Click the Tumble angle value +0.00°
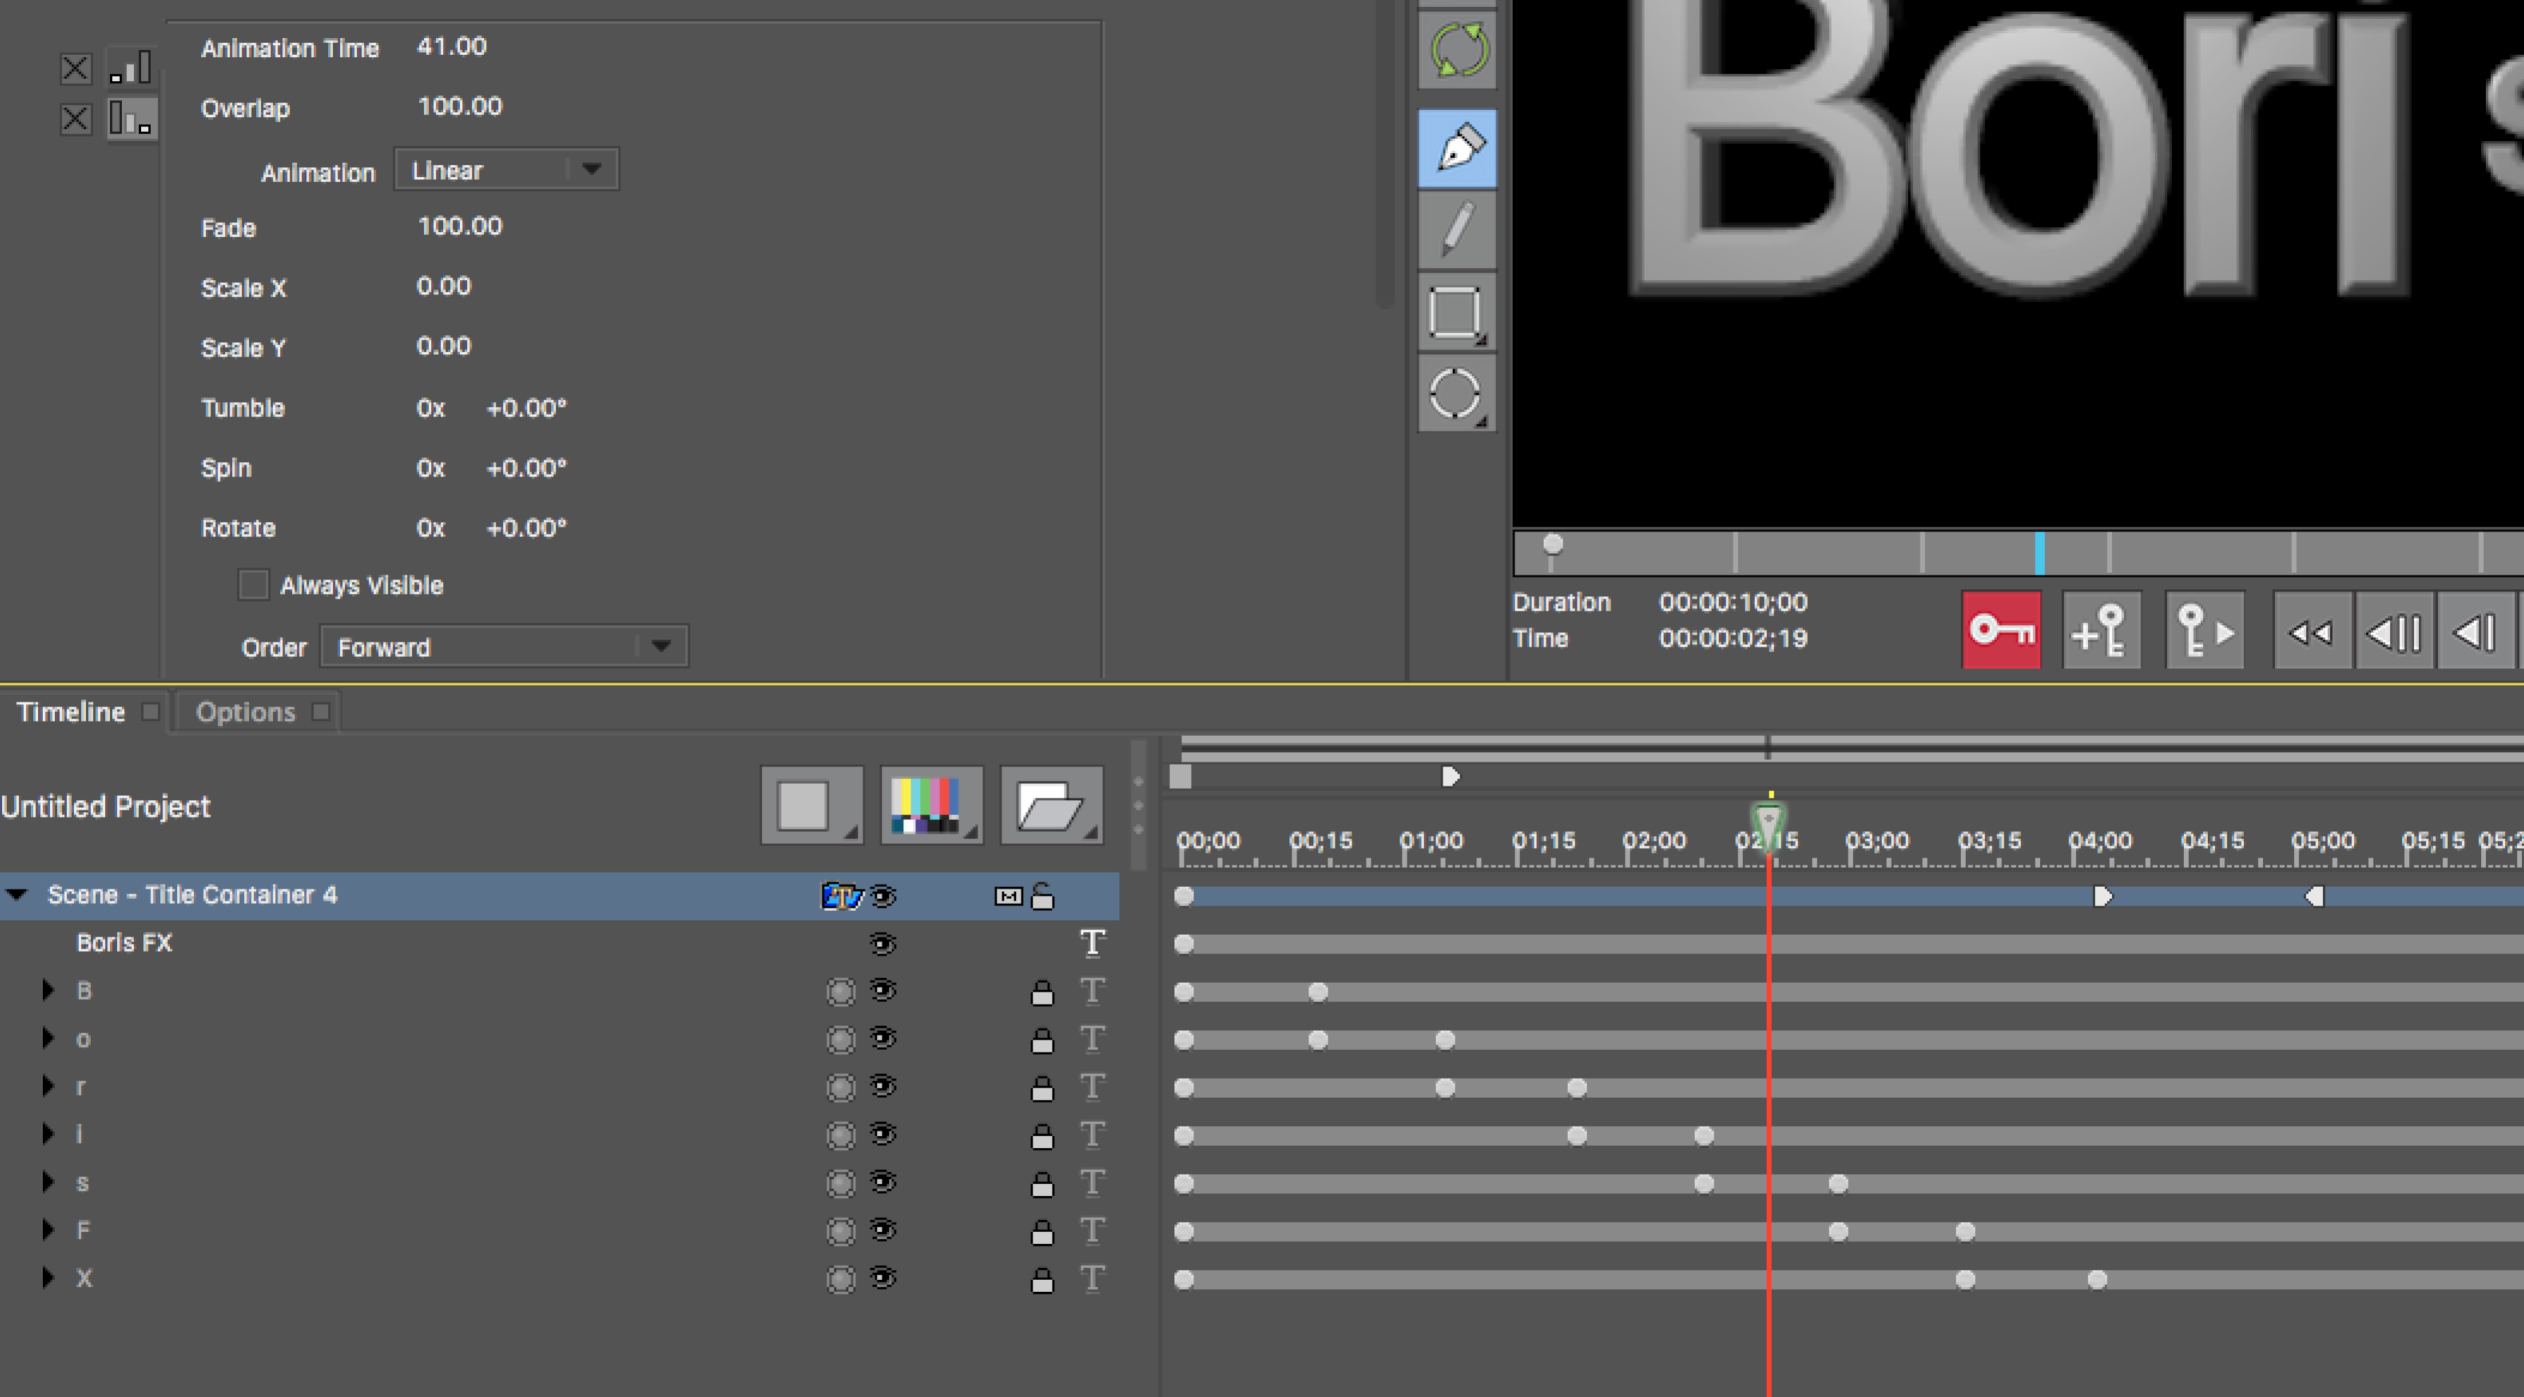 coord(526,407)
